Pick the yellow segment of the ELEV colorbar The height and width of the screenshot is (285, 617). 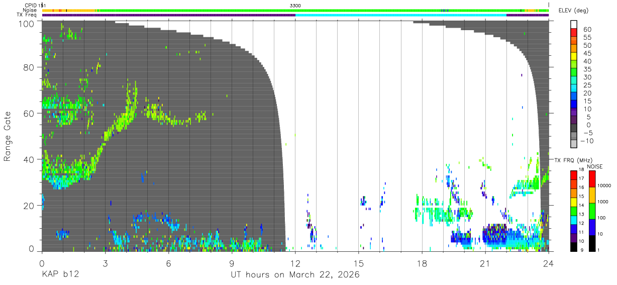(x=574, y=55)
